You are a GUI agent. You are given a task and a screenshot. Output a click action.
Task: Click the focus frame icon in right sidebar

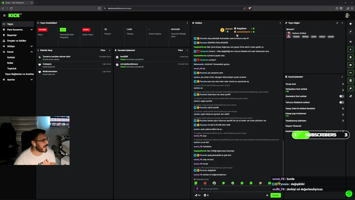pyautogui.click(x=351, y=42)
